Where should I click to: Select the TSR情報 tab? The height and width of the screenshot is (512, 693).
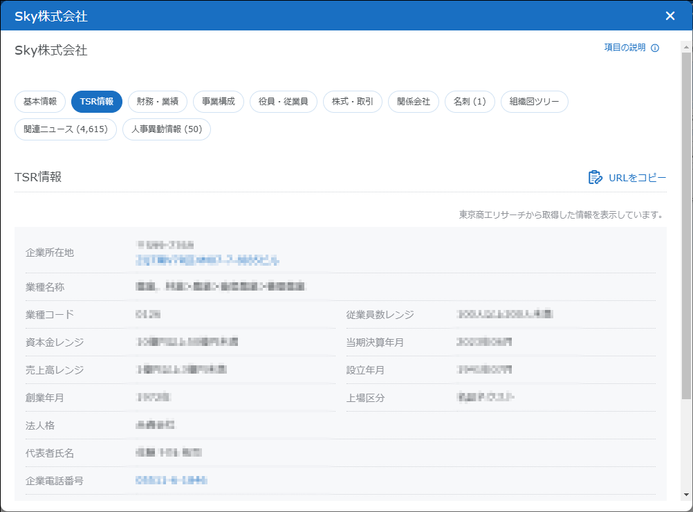click(97, 102)
